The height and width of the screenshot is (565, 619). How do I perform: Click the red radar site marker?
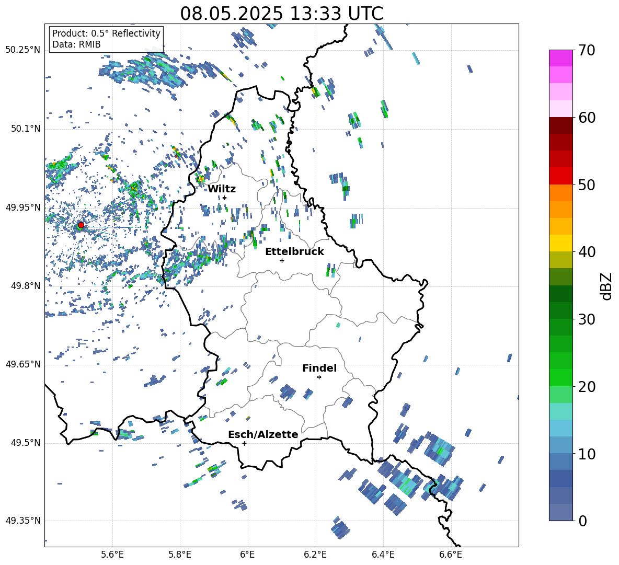pyautogui.click(x=81, y=225)
